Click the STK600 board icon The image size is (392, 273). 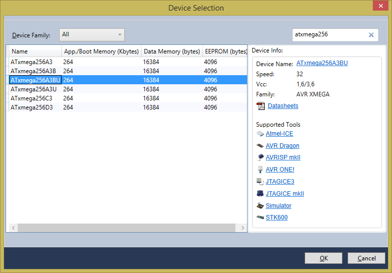(x=260, y=217)
